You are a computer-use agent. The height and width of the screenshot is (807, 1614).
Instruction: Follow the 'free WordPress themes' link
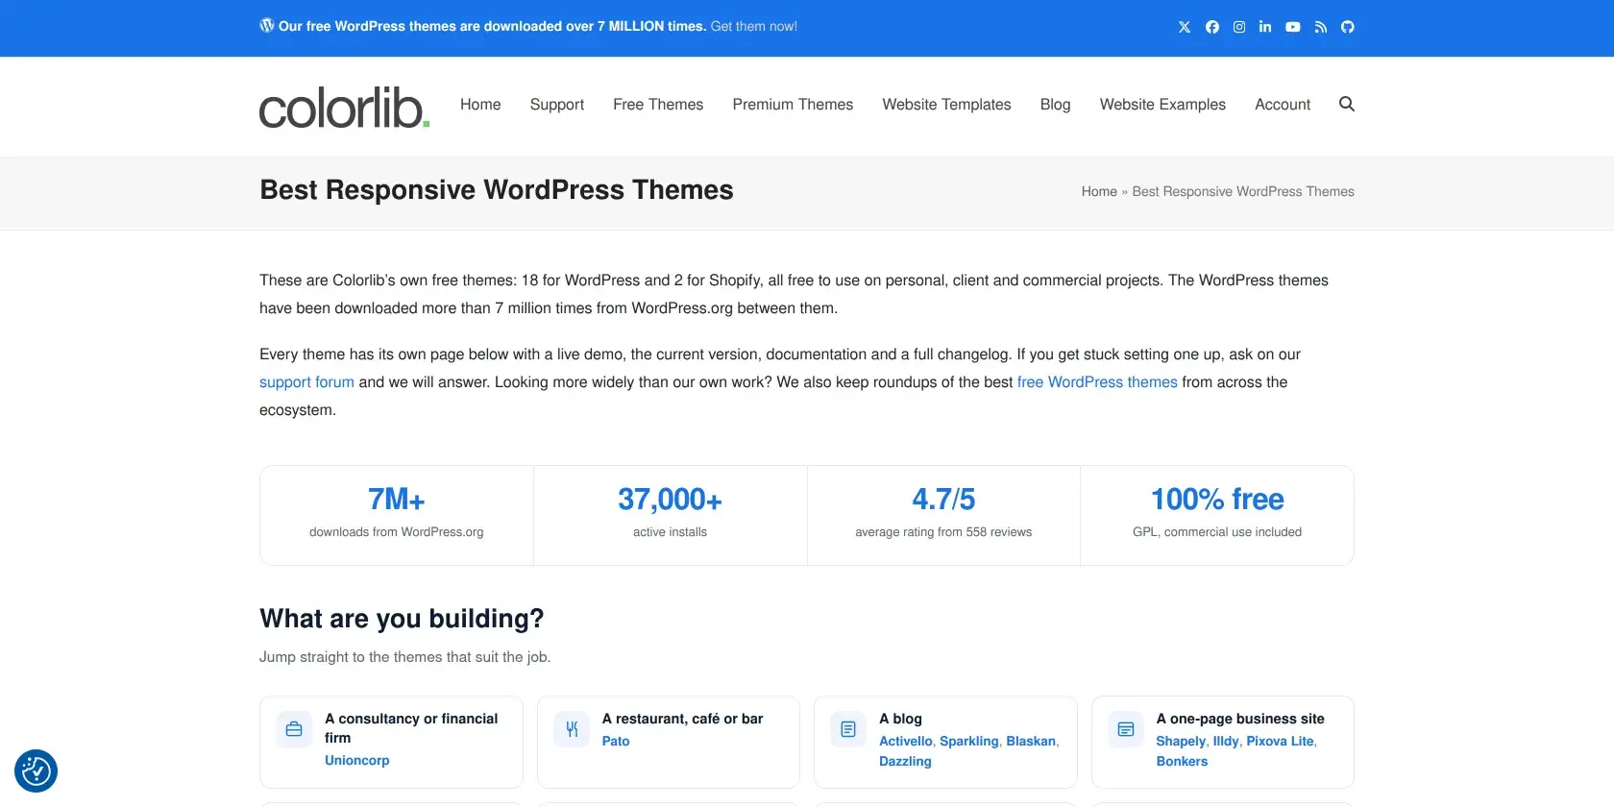click(x=1097, y=382)
